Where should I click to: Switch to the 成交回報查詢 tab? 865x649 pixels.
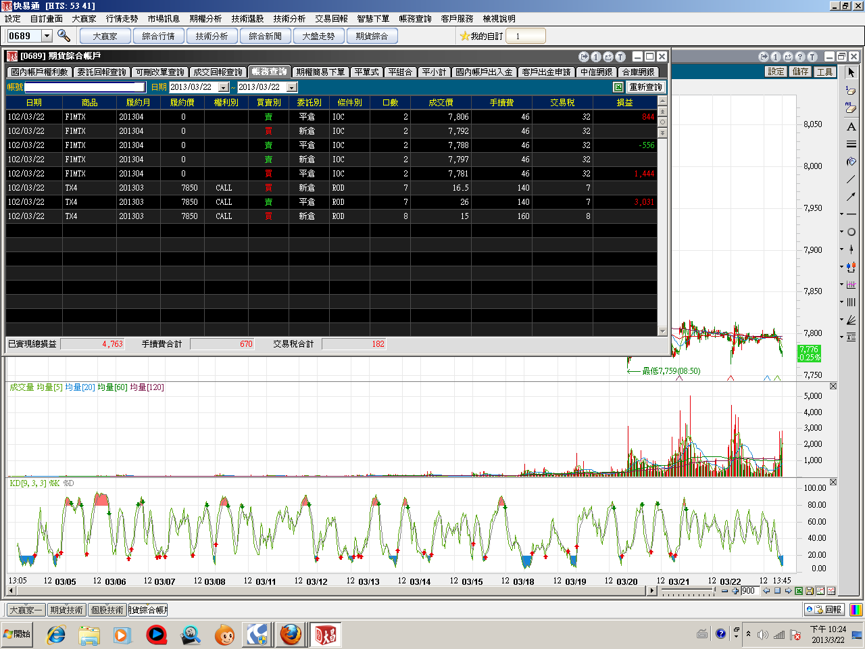click(218, 72)
